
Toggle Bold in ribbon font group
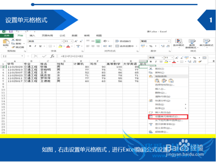[x=30, y=46]
